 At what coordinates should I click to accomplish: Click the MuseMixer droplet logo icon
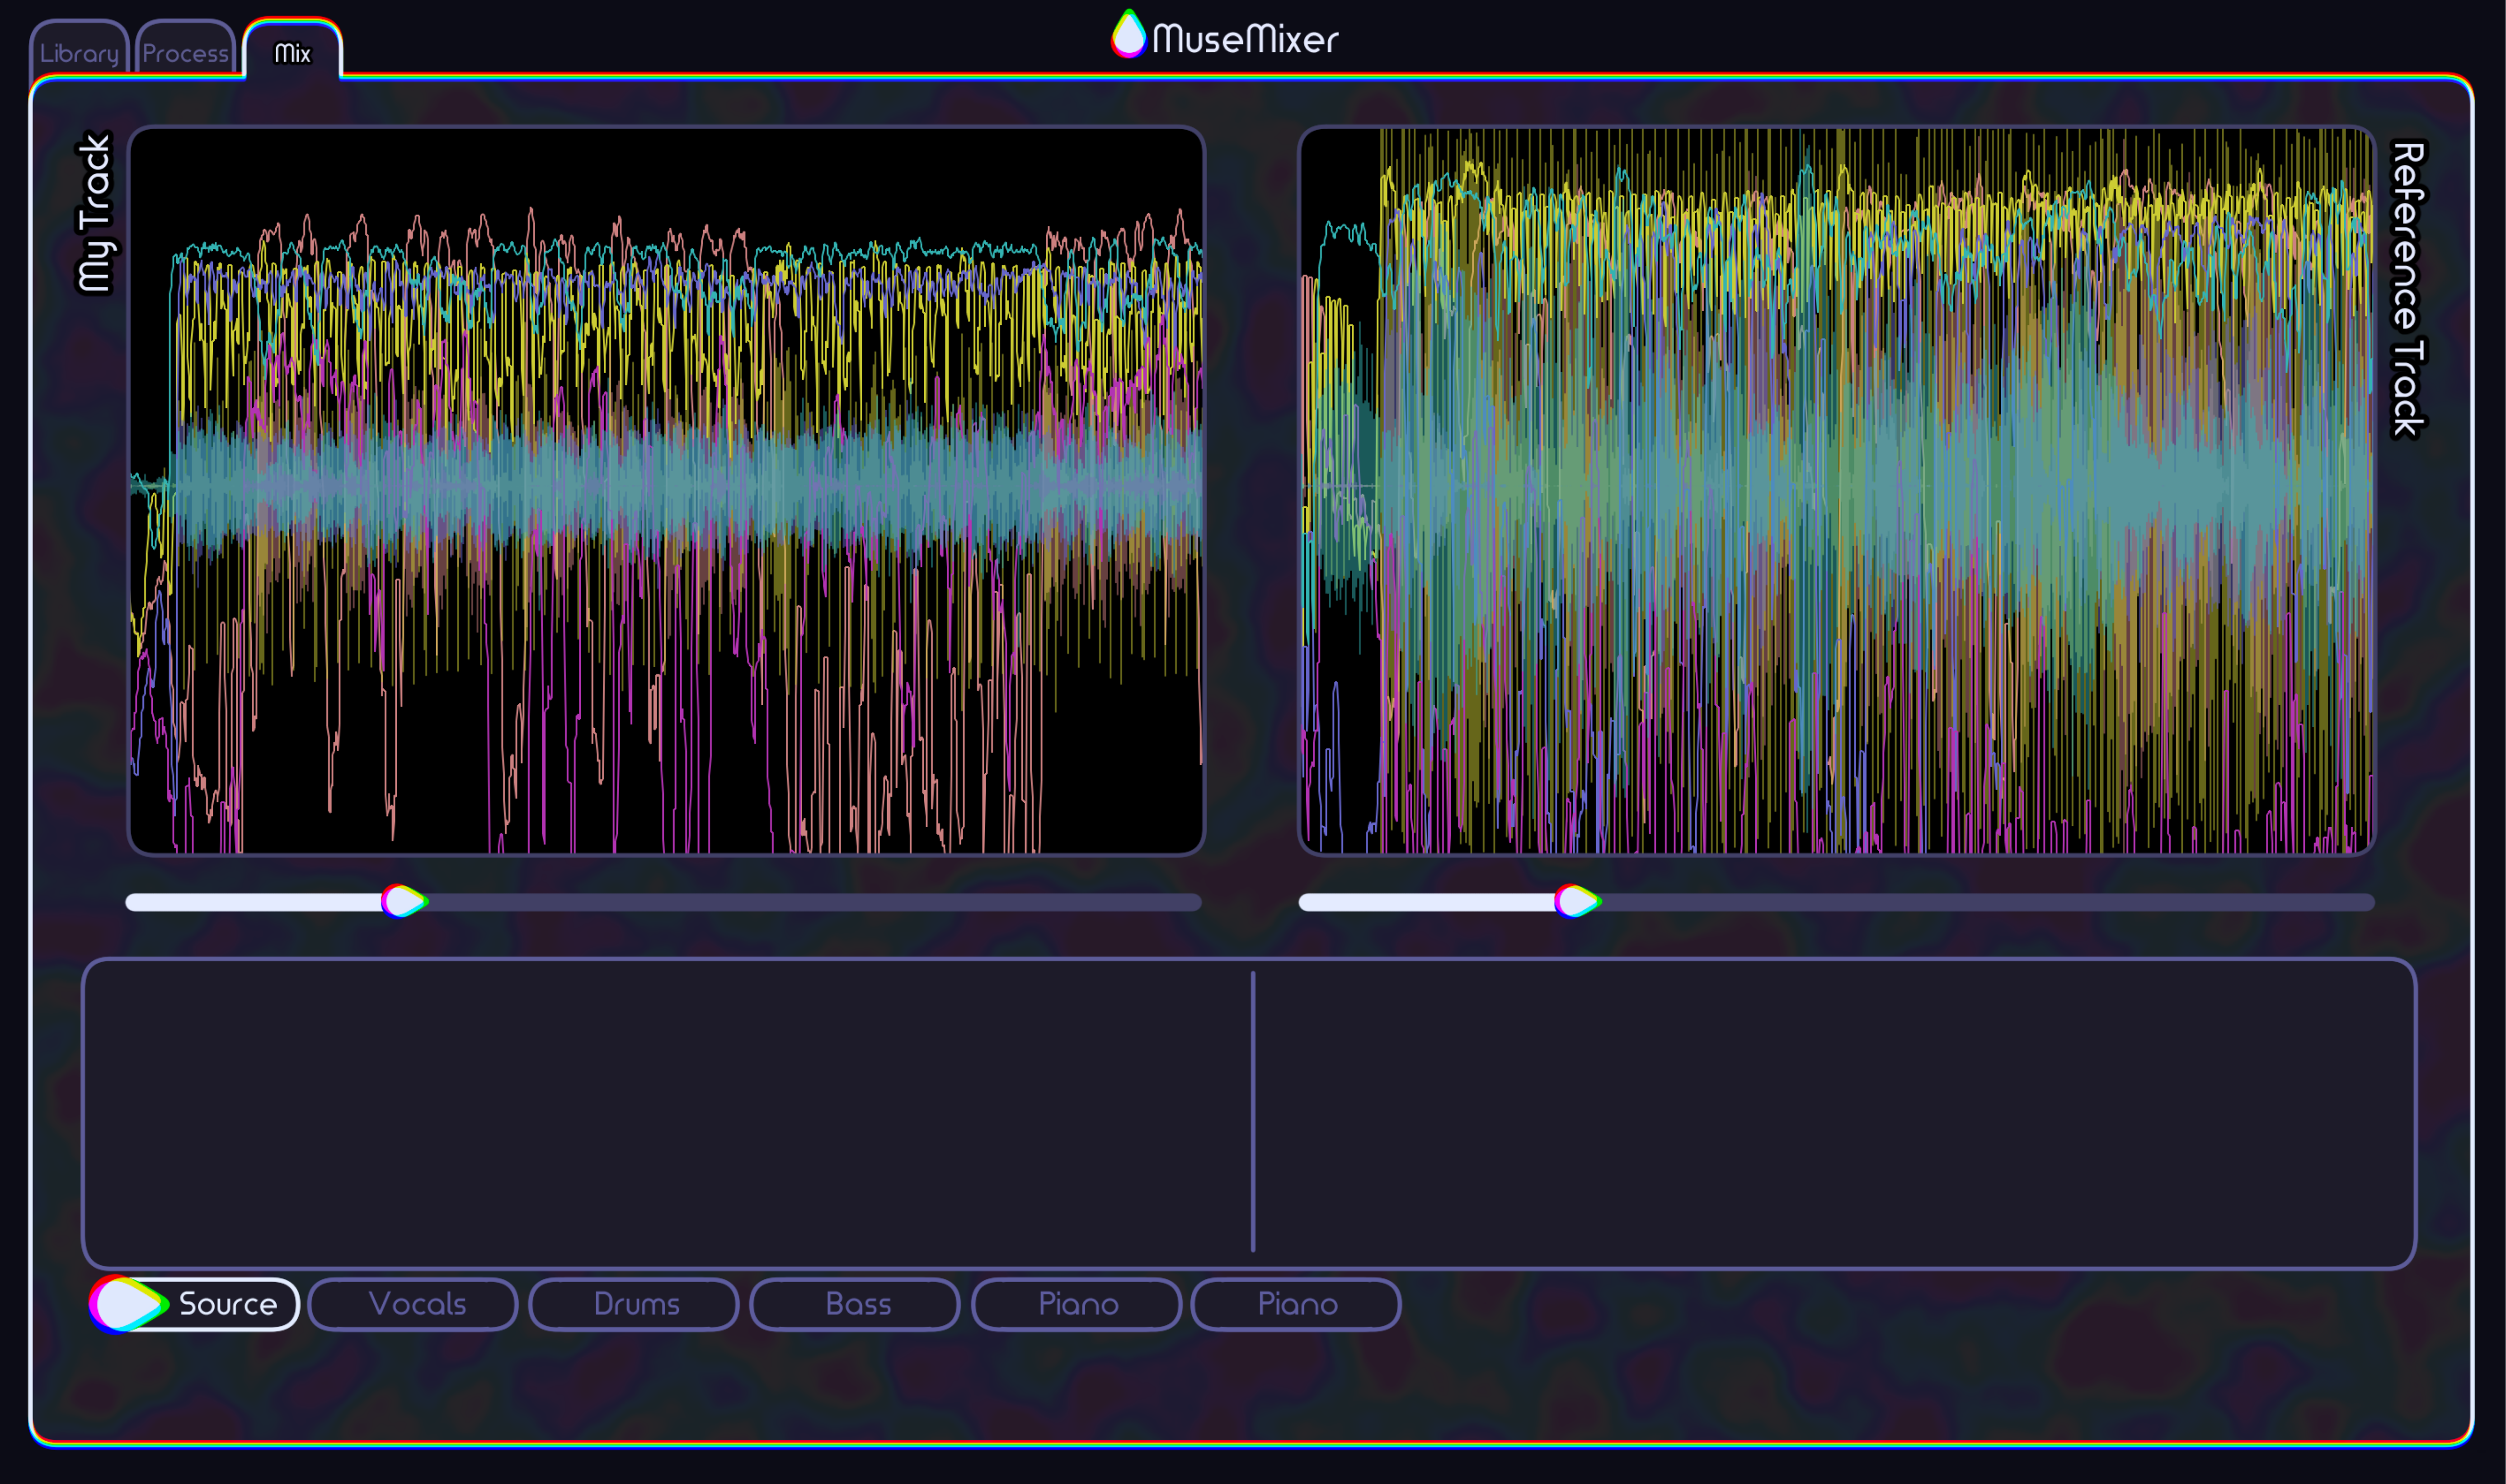click(x=1128, y=35)
